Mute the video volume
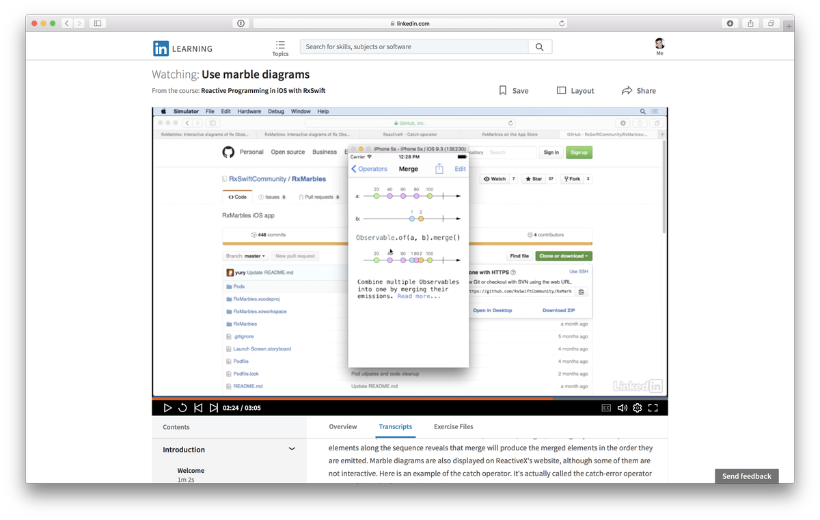 622,408
